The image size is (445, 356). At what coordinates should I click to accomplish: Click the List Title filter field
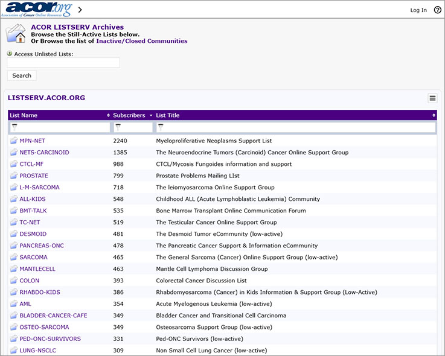pos(296,127)
